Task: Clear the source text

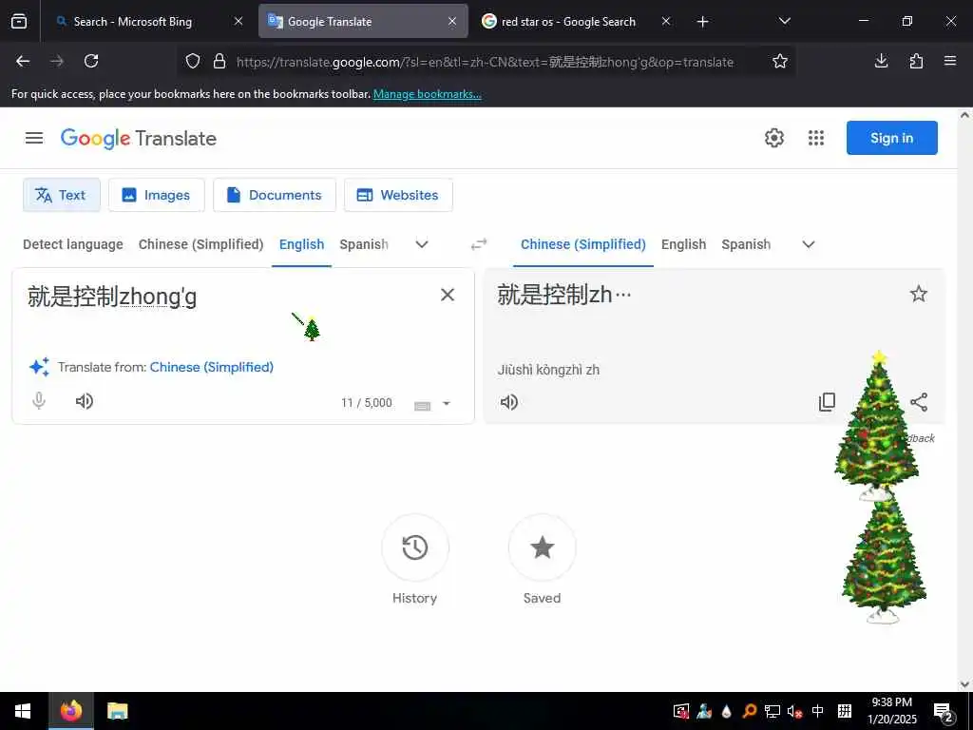Action: [x=448, y=295]
